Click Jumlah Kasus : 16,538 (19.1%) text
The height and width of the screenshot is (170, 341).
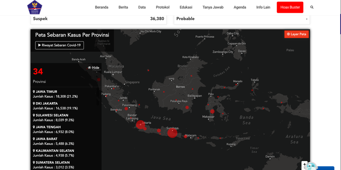pyautogui.click(x=55, y=108)
